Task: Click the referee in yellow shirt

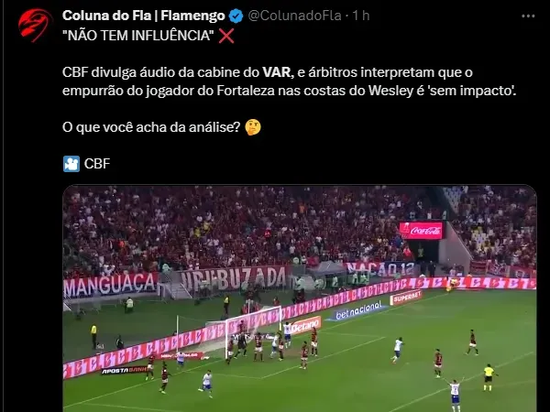Action: pyautogui.click(x=488, y=377)
